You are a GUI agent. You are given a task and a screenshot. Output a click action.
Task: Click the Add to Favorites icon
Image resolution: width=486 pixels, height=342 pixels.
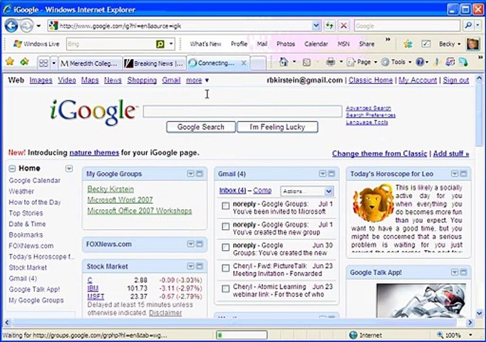click(24, 62)
